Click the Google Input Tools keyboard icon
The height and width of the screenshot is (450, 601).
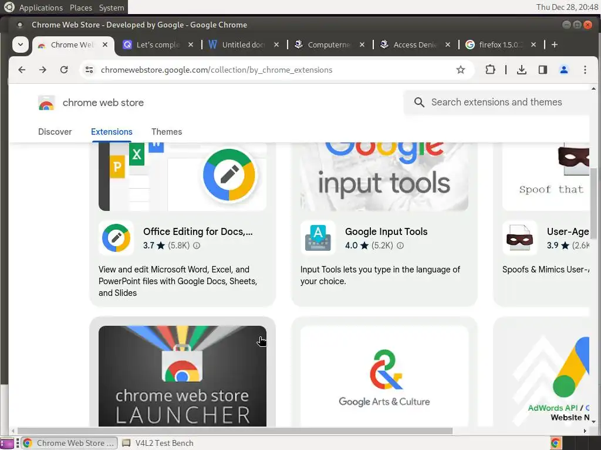(x=318, y=238)
